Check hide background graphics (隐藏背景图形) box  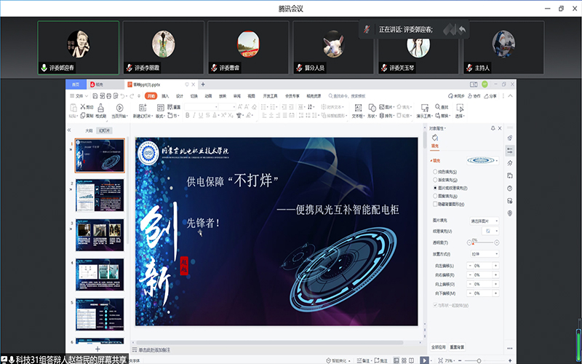(435, 204)
